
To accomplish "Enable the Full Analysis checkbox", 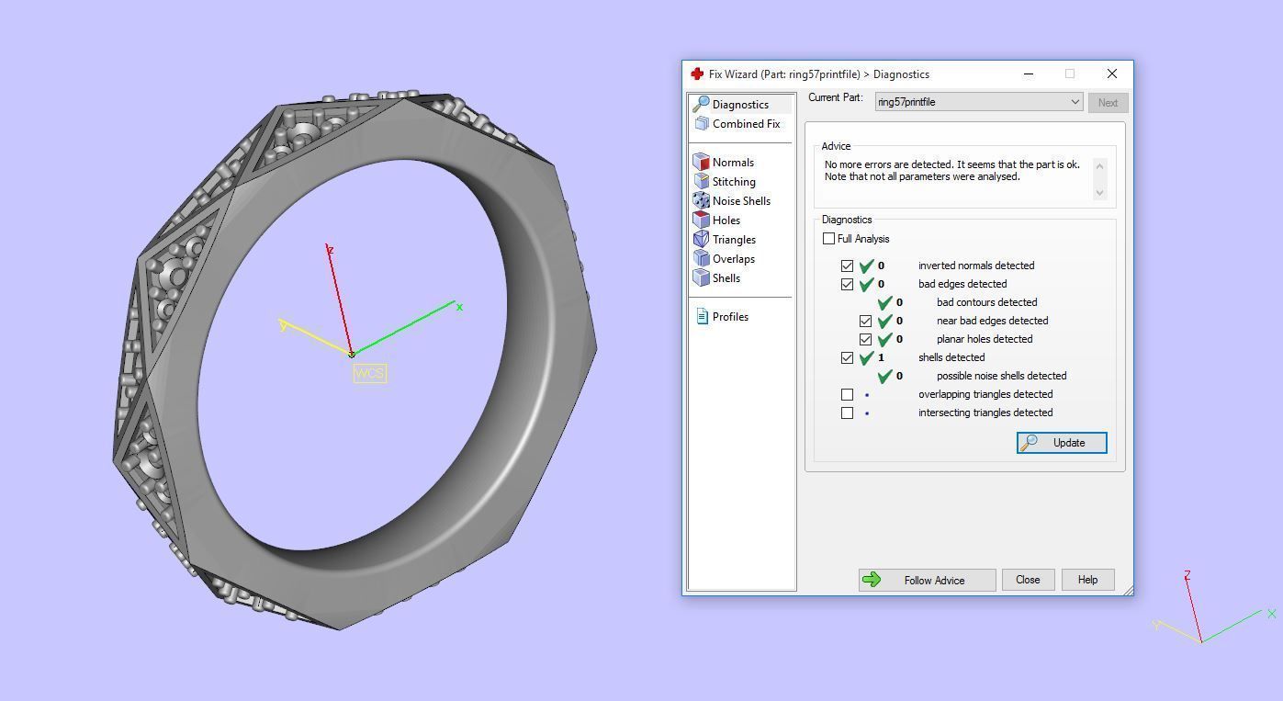I will coord(829,239).
